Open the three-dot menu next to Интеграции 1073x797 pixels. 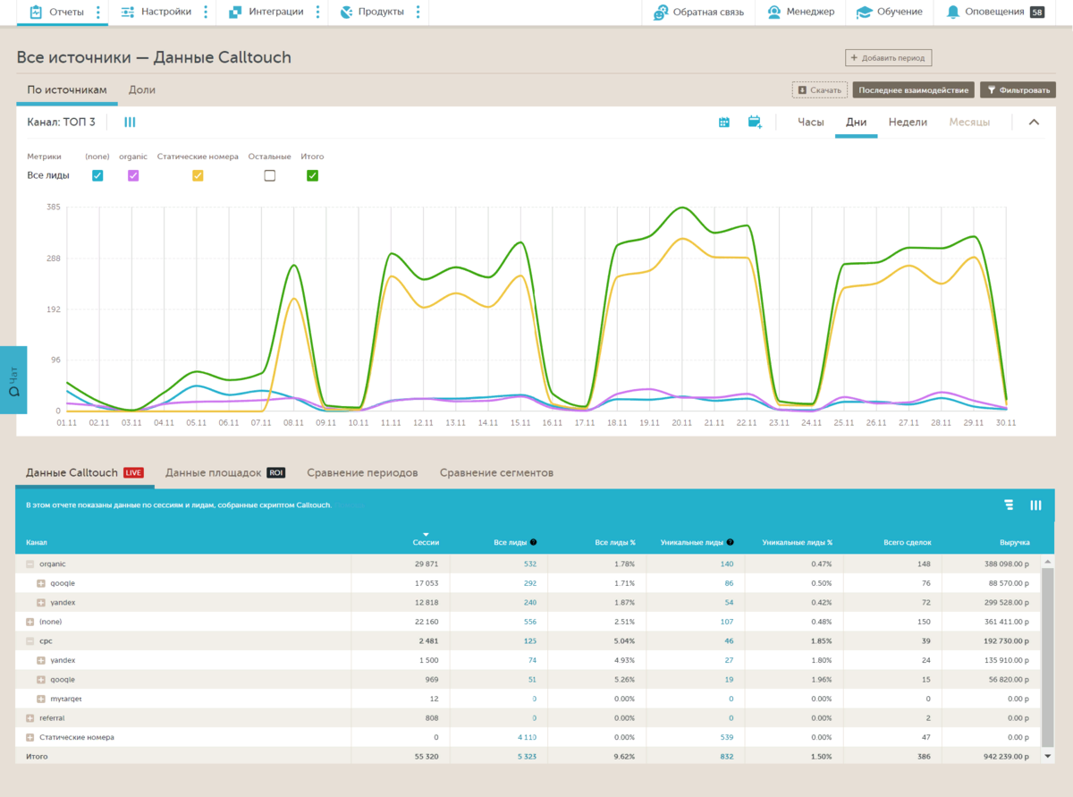point(317,12)
